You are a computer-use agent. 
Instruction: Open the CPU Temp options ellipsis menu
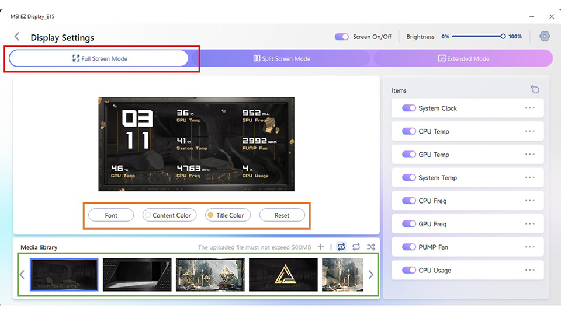tap(530, 131)
